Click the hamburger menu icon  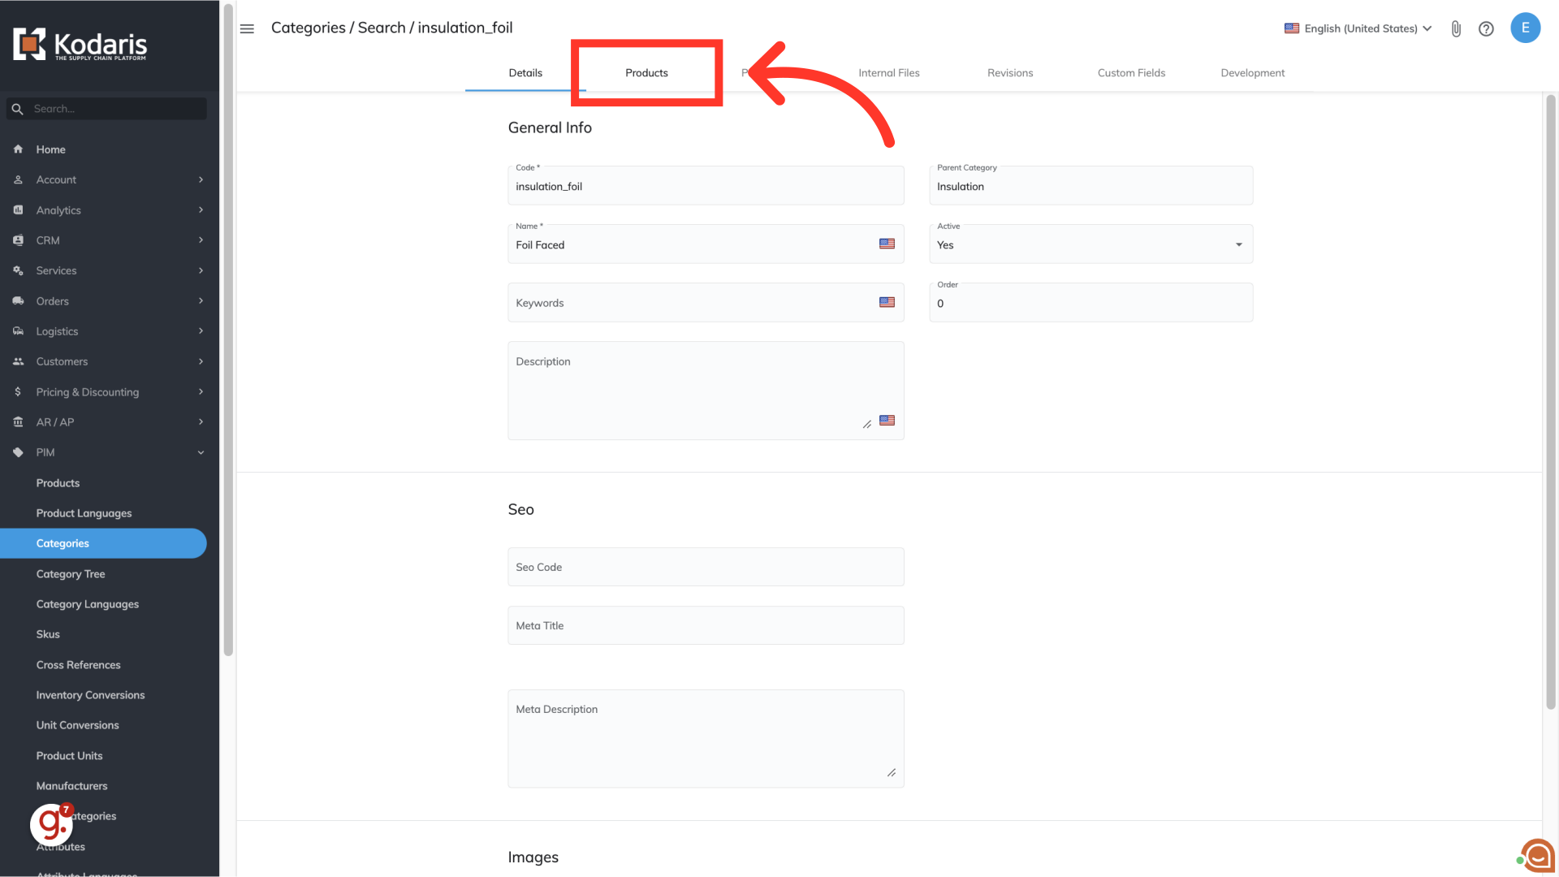tap(247, 28)
